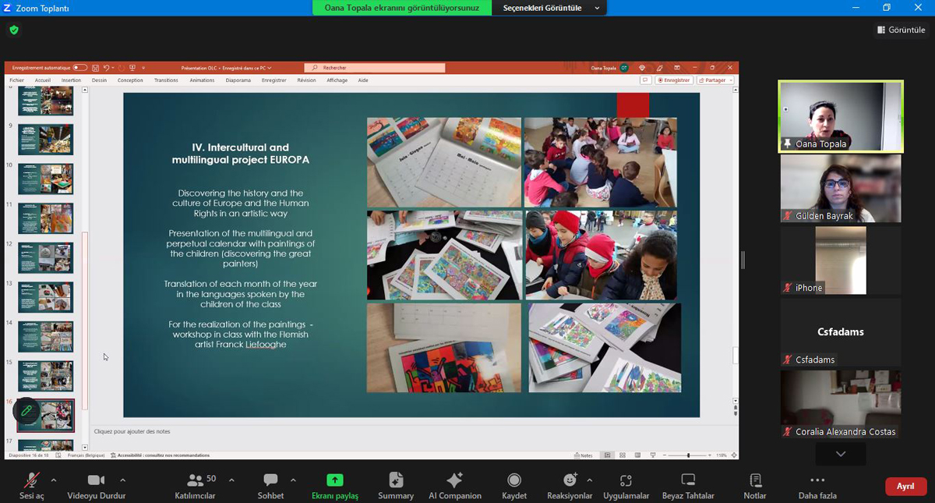The width and height of the screenshot is (935, 503).
Task: Undo last action in PowerPoint
Action: (x=106, y=68)
